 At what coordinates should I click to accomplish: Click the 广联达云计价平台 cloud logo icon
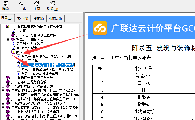pos(100,28)
